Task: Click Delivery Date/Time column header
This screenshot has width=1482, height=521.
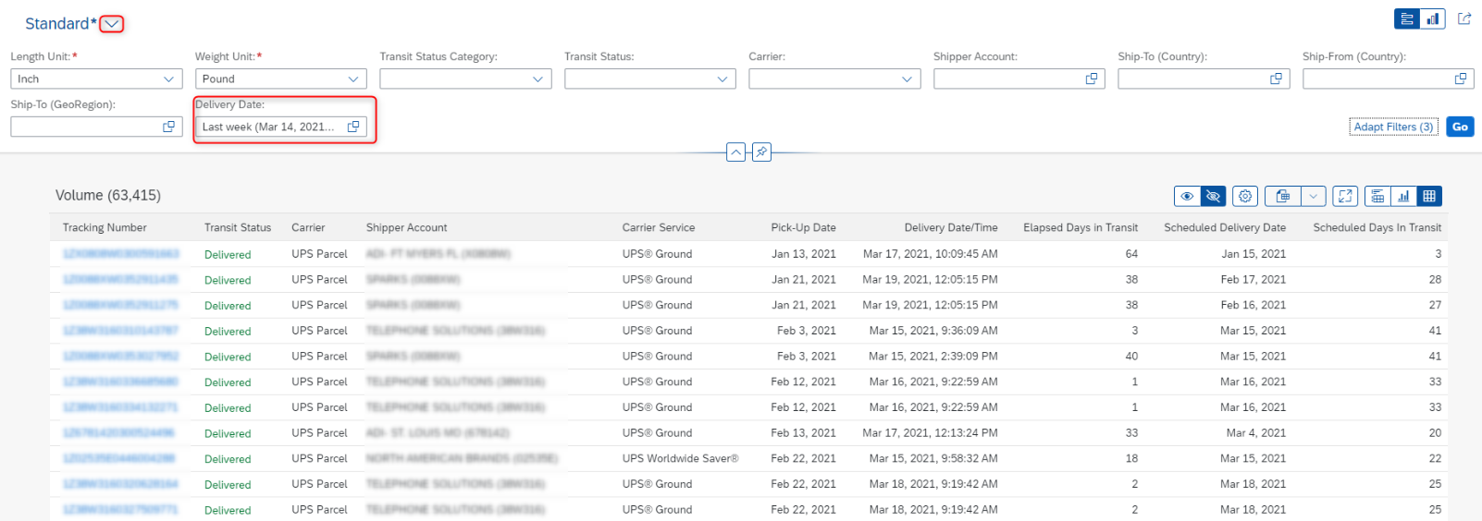Action: click(x=951, y=228)
